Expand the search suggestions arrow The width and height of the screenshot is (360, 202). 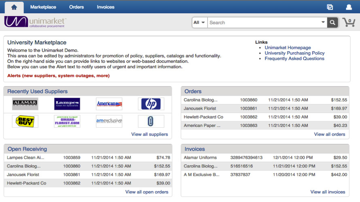pos(323,22)
